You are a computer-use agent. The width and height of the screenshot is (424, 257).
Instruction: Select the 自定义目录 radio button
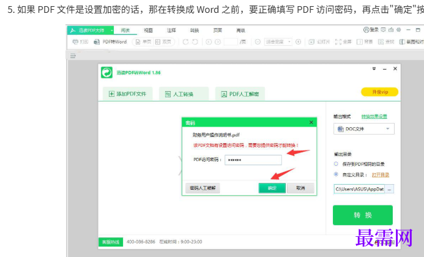[x=336, y=174]
